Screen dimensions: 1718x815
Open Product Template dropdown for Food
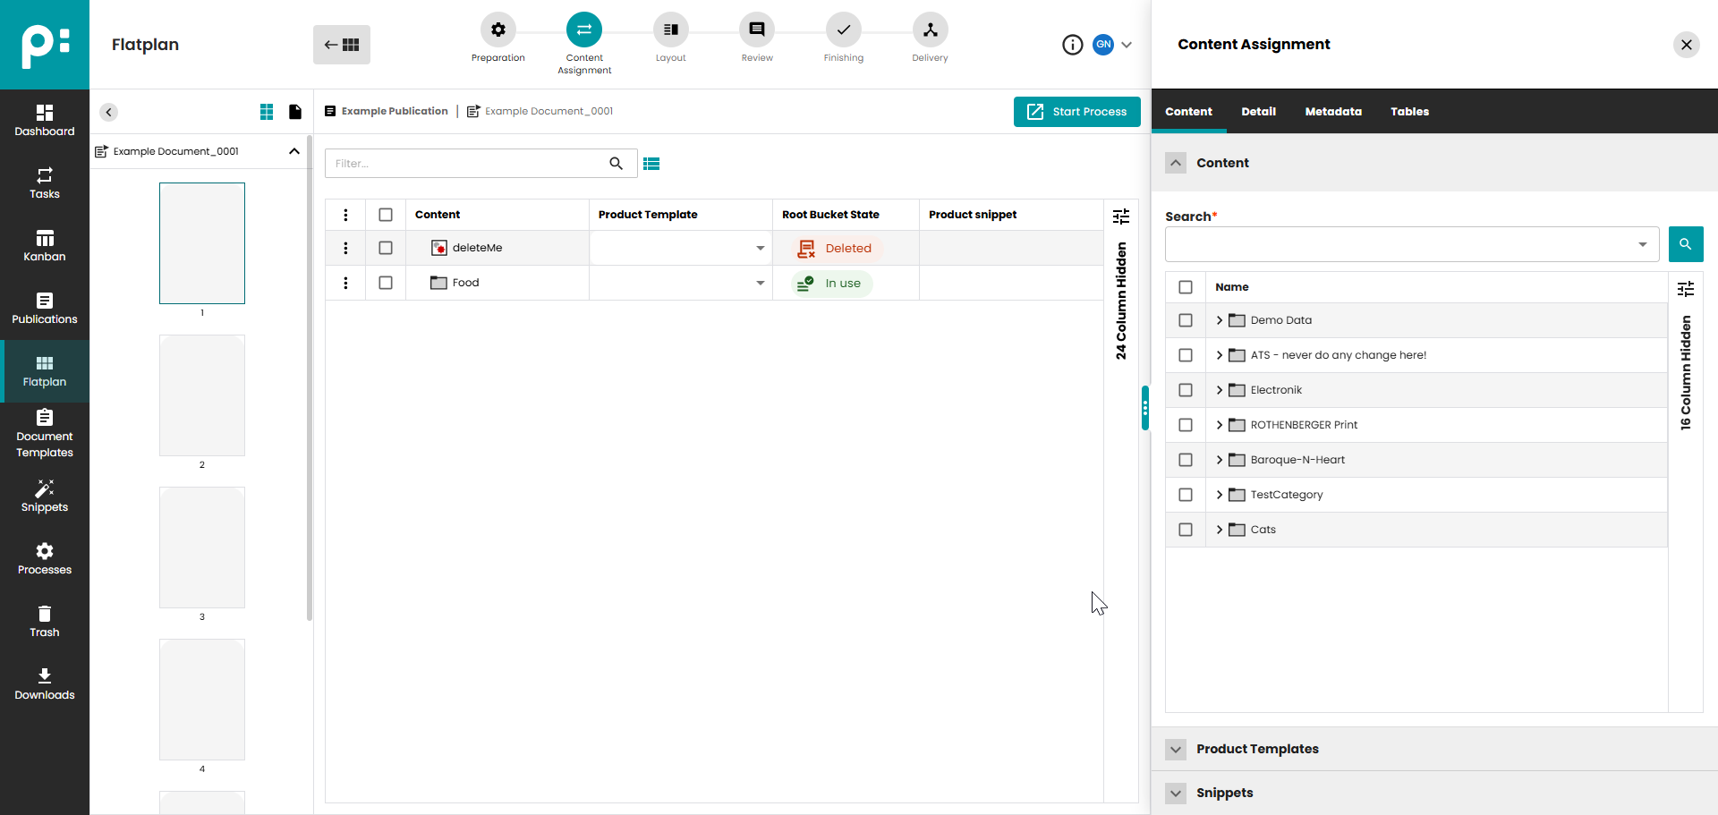point(760,283)
